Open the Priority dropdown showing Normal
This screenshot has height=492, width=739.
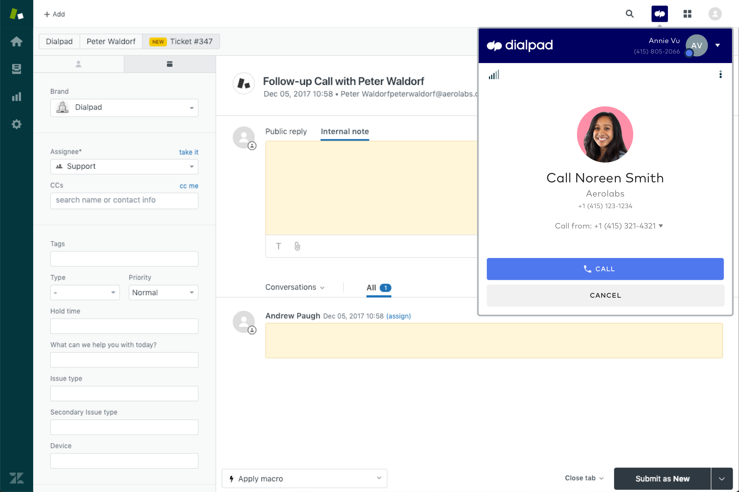[x=164, y=292]
